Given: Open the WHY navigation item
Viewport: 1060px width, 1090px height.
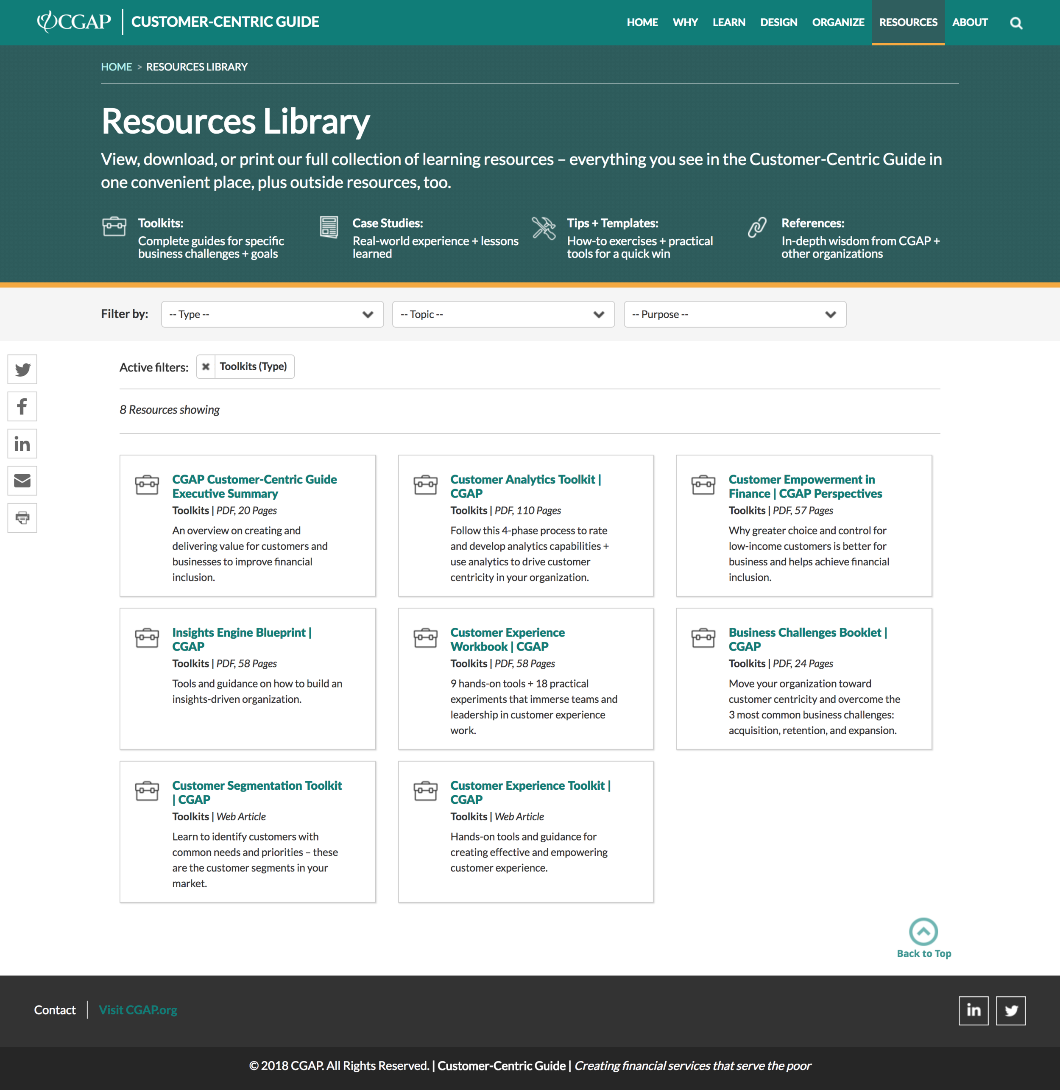Looking at the screenshot, I should [x=685, y=22].
